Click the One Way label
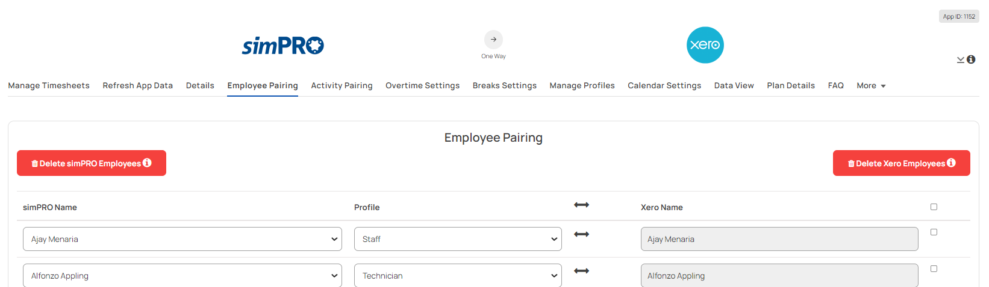989x287 pixels. 493,56
